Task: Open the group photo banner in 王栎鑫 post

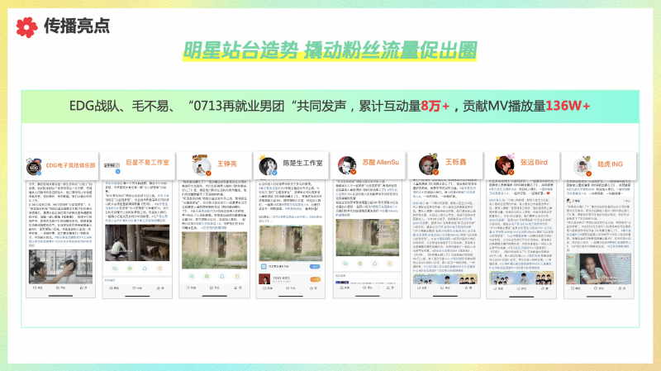Action: pos(445,278)
